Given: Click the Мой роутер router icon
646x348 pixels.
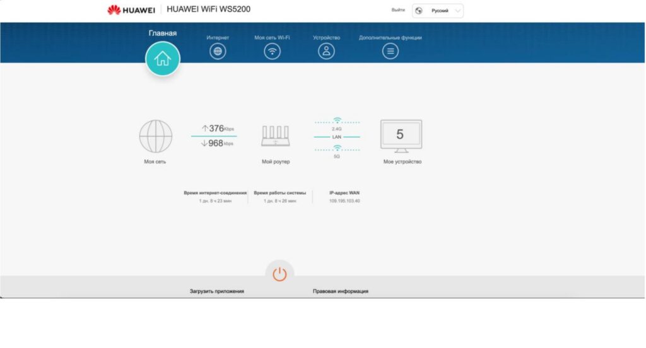Looking at the screenshot, I should pyautogui.click(x=276, y=136).
